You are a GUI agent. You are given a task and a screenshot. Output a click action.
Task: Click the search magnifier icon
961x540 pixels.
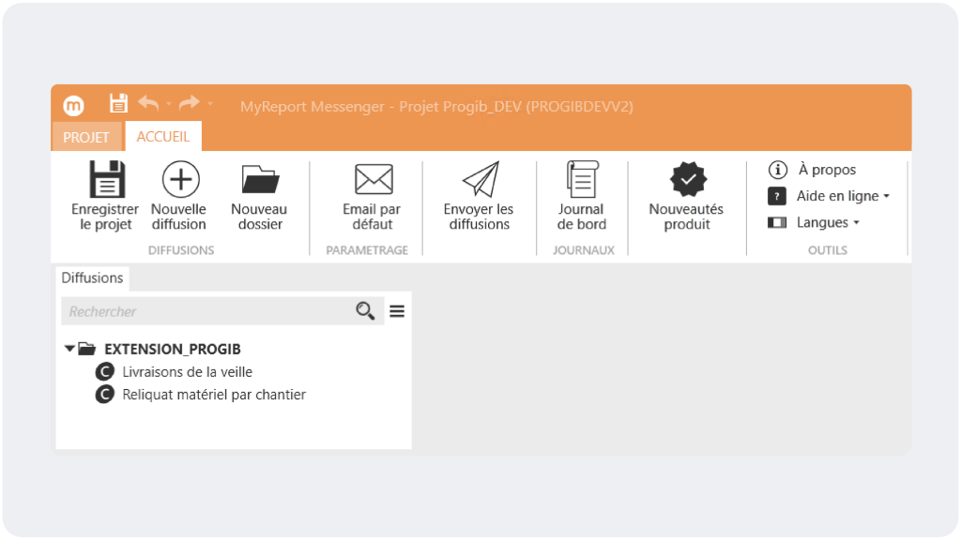[365, 311]
